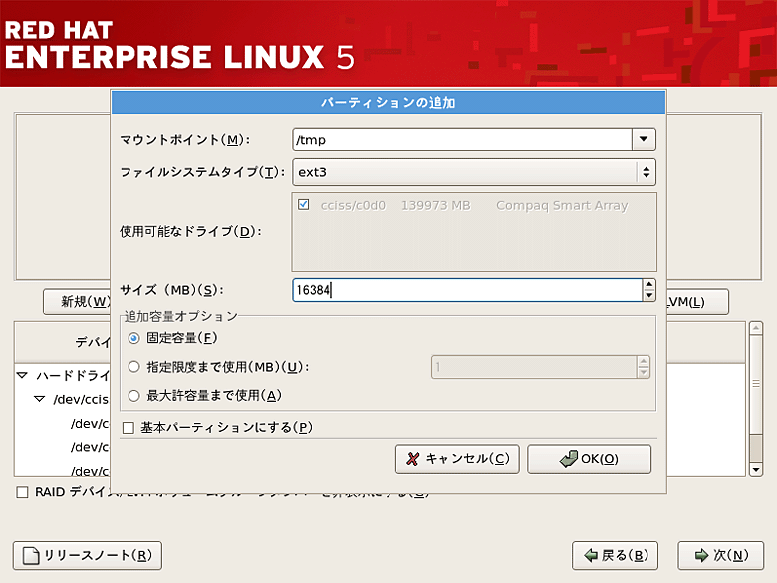The height and width of the screenshot is (583, 777).
Task: Click the 新規(W) button behind the dialog
Action: (78, 301)
